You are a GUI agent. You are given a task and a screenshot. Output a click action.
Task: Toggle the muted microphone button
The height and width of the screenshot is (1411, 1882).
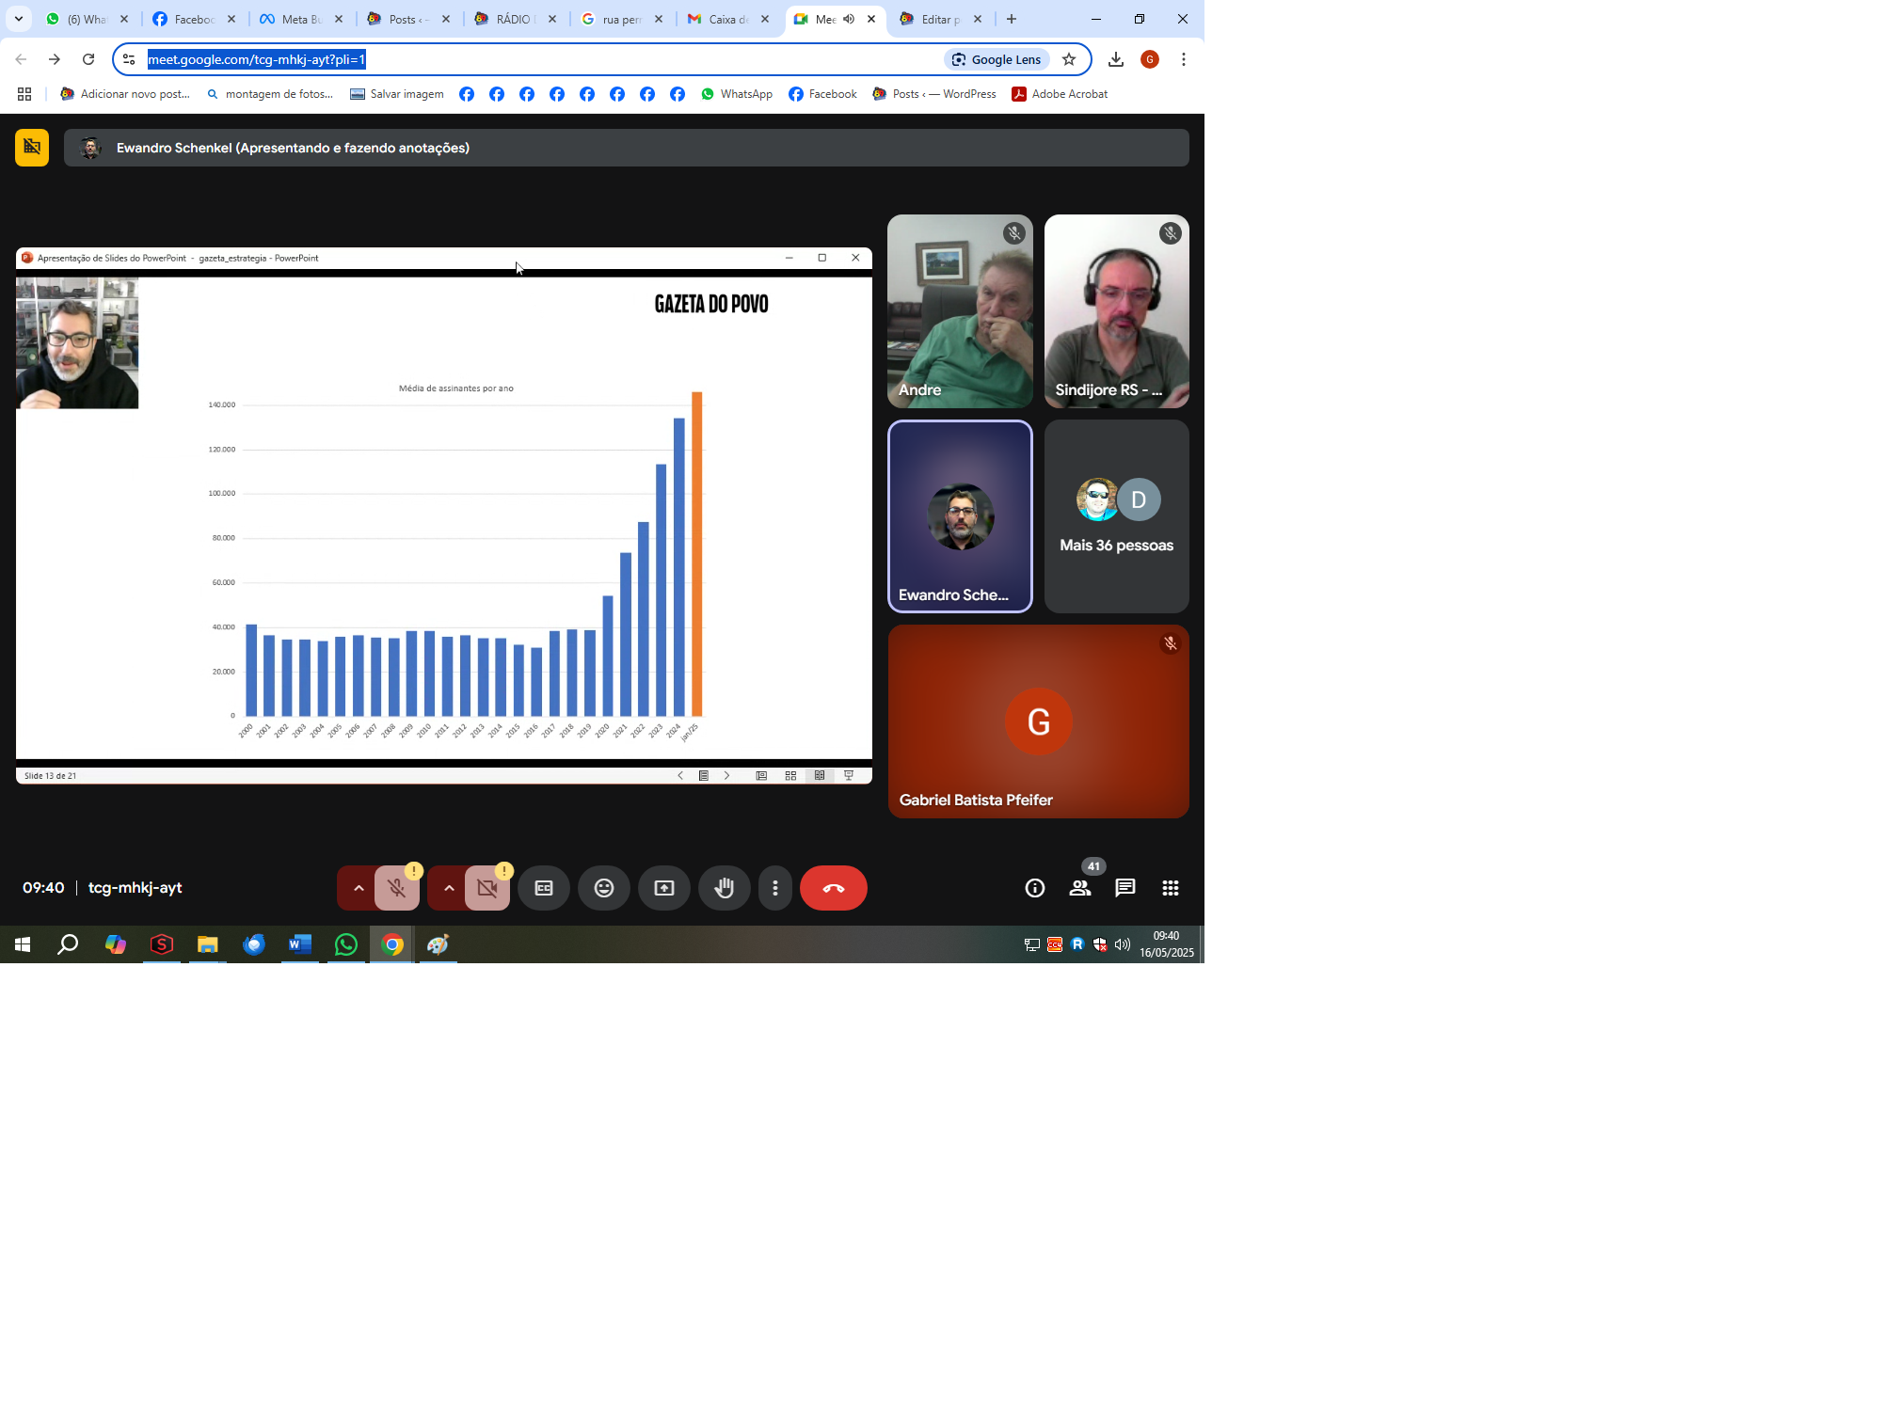tap(397, 888)
